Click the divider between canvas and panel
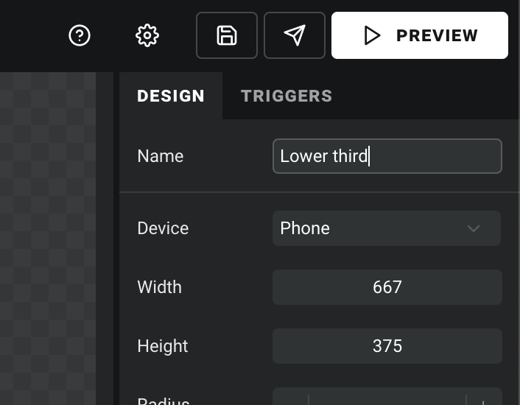 [116, 239]
